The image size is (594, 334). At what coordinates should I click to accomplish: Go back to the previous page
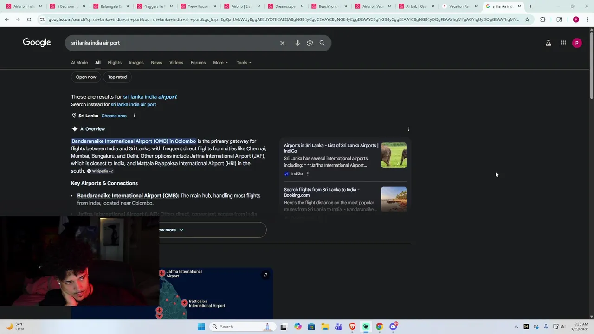click(6, 19)
